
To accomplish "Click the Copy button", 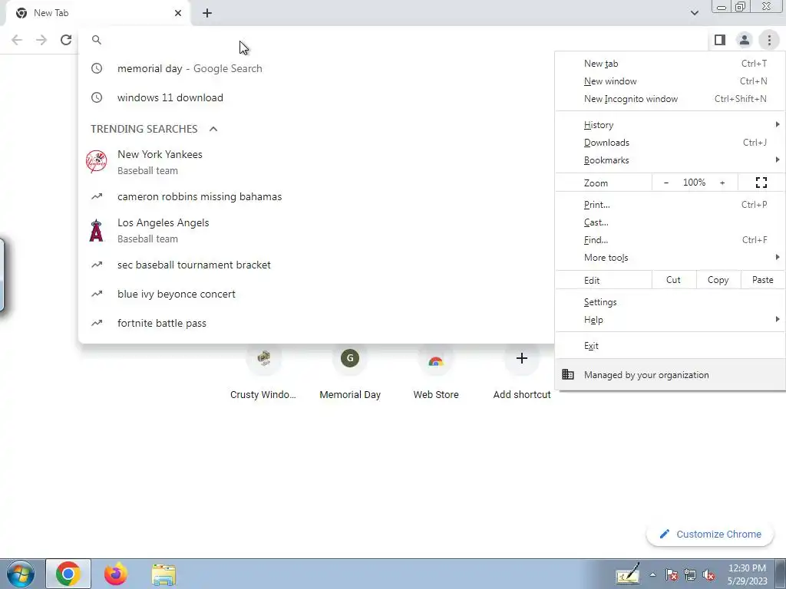I will coord(718,280).
